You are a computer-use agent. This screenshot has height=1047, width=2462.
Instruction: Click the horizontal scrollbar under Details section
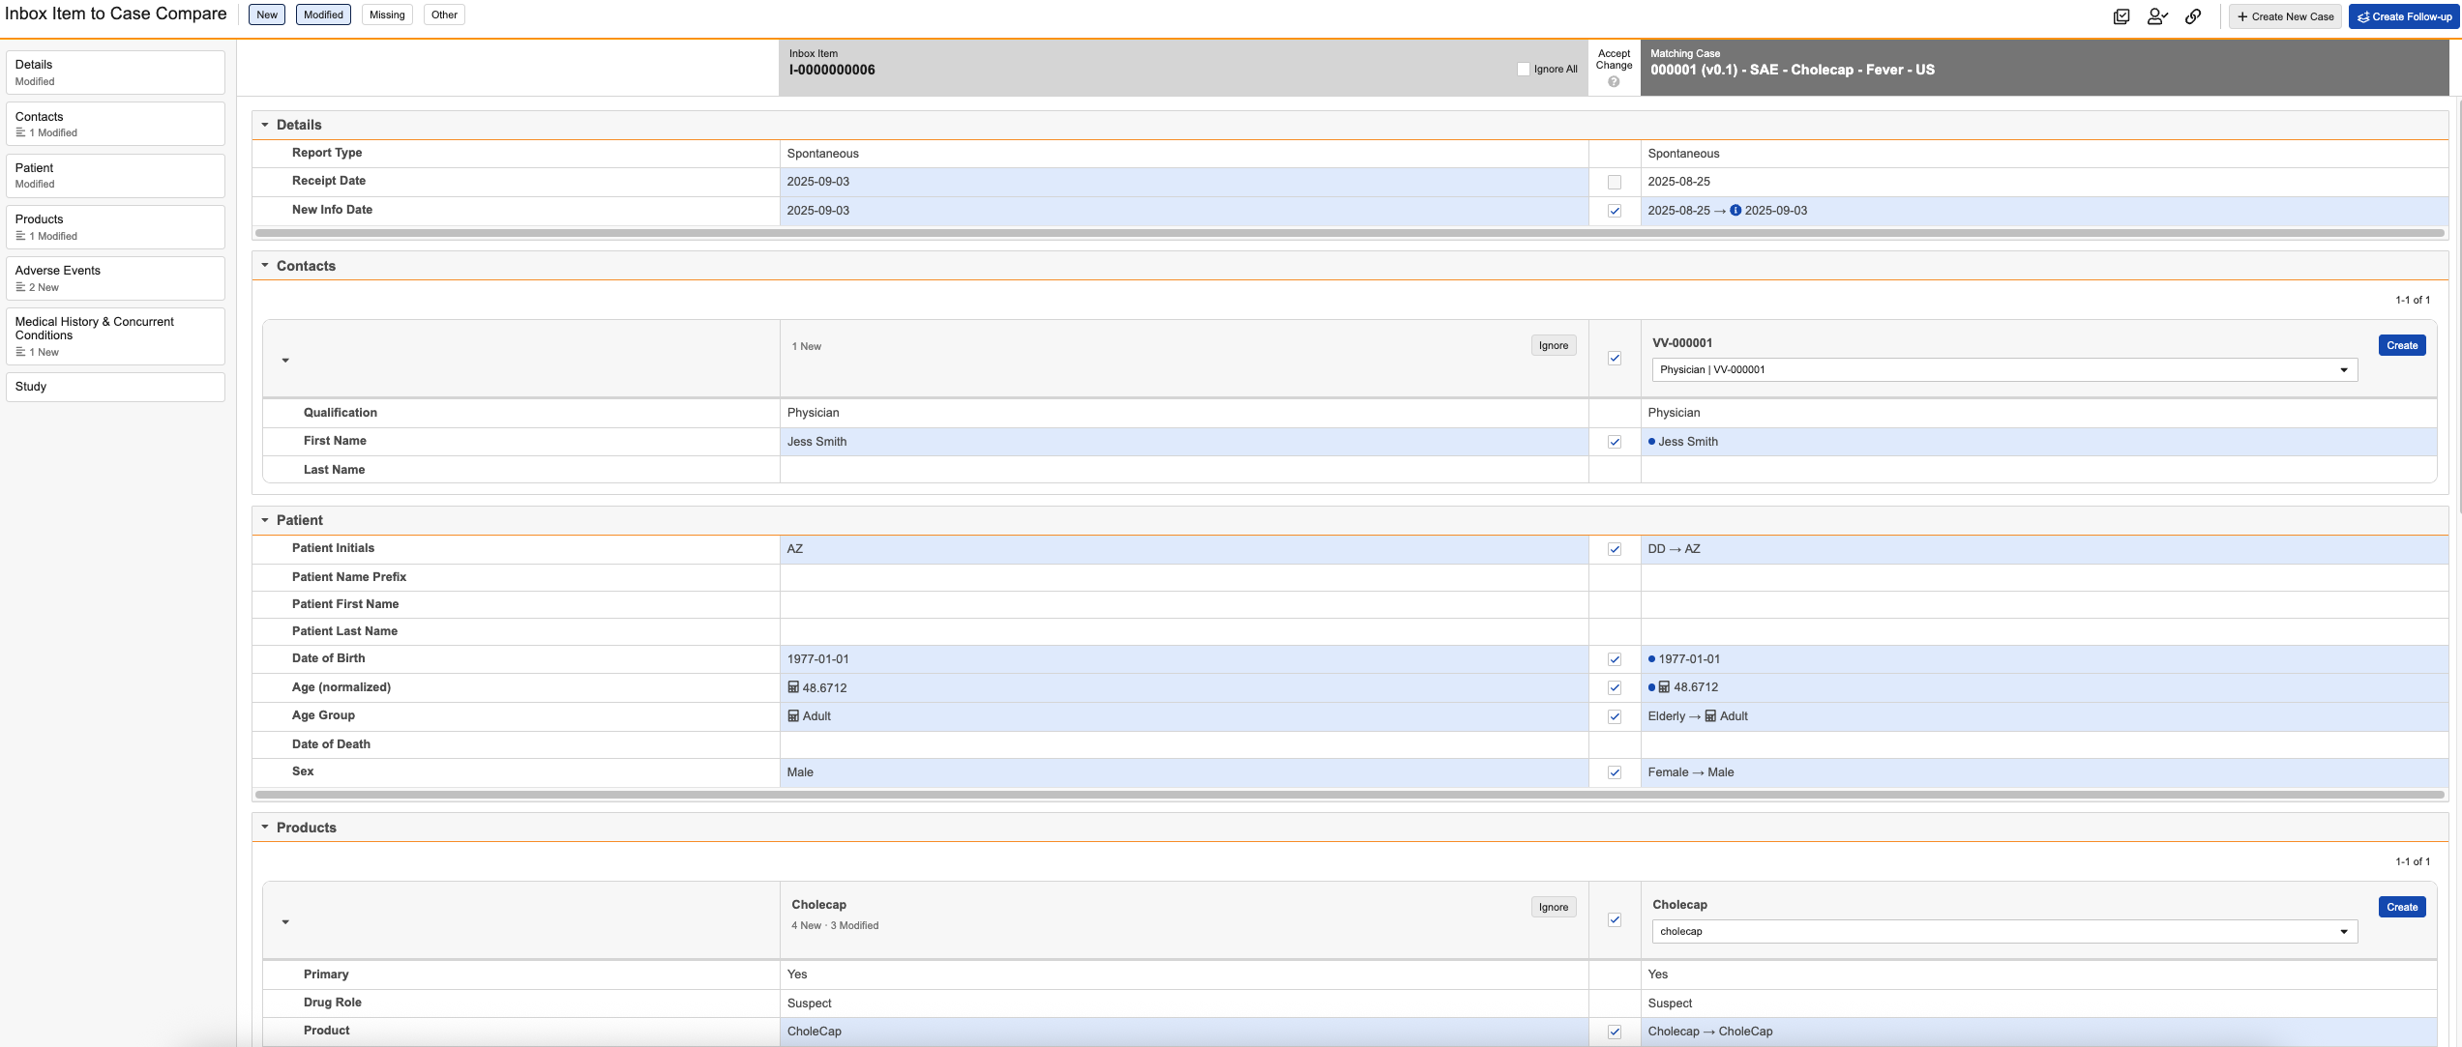[x=1350, y=234]
